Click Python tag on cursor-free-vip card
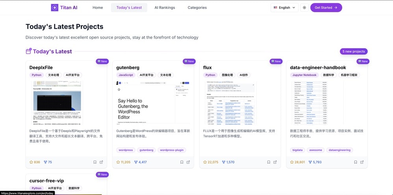The height and width of the screenshot is (195, 393). [37, 188]
